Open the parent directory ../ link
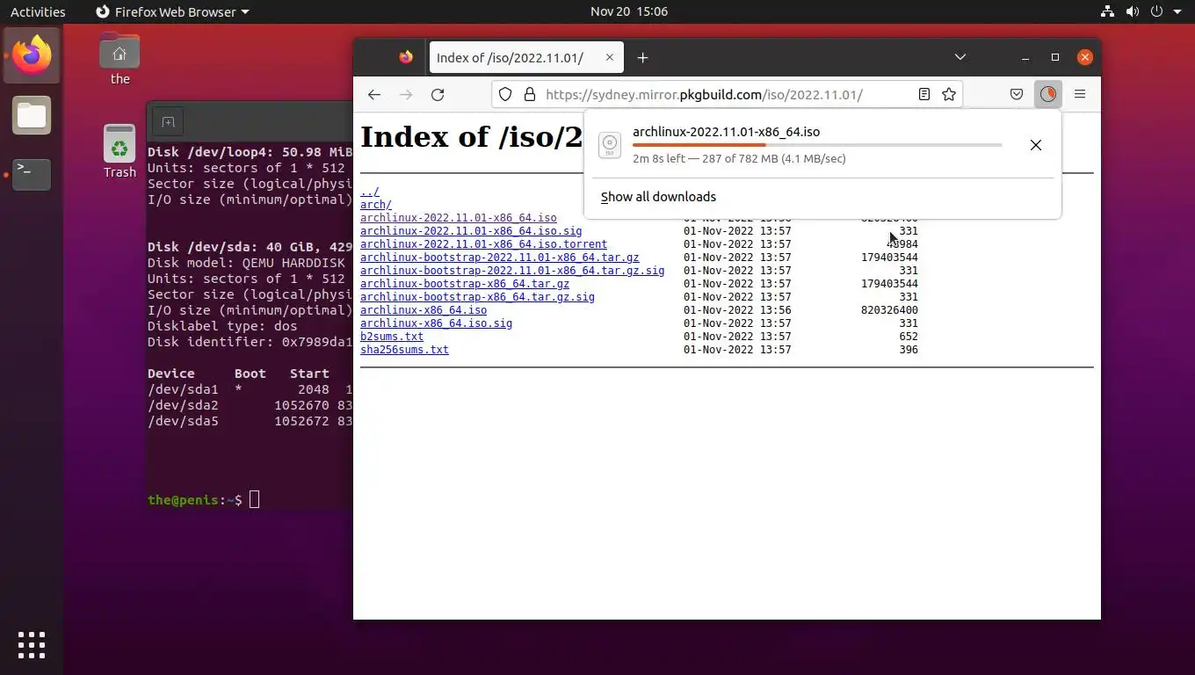 (x=369, y=191)
